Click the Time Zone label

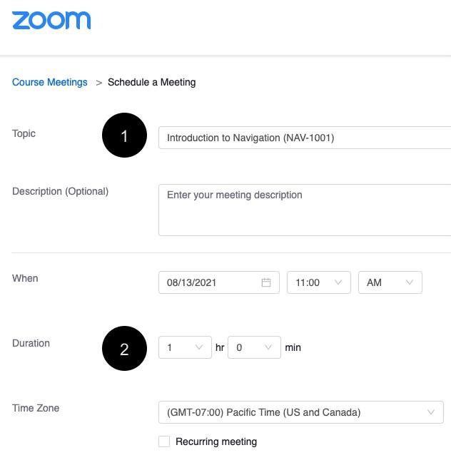tap(36, 408)
